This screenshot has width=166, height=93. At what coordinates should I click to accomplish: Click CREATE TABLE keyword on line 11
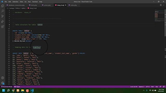tap(17, 31)
